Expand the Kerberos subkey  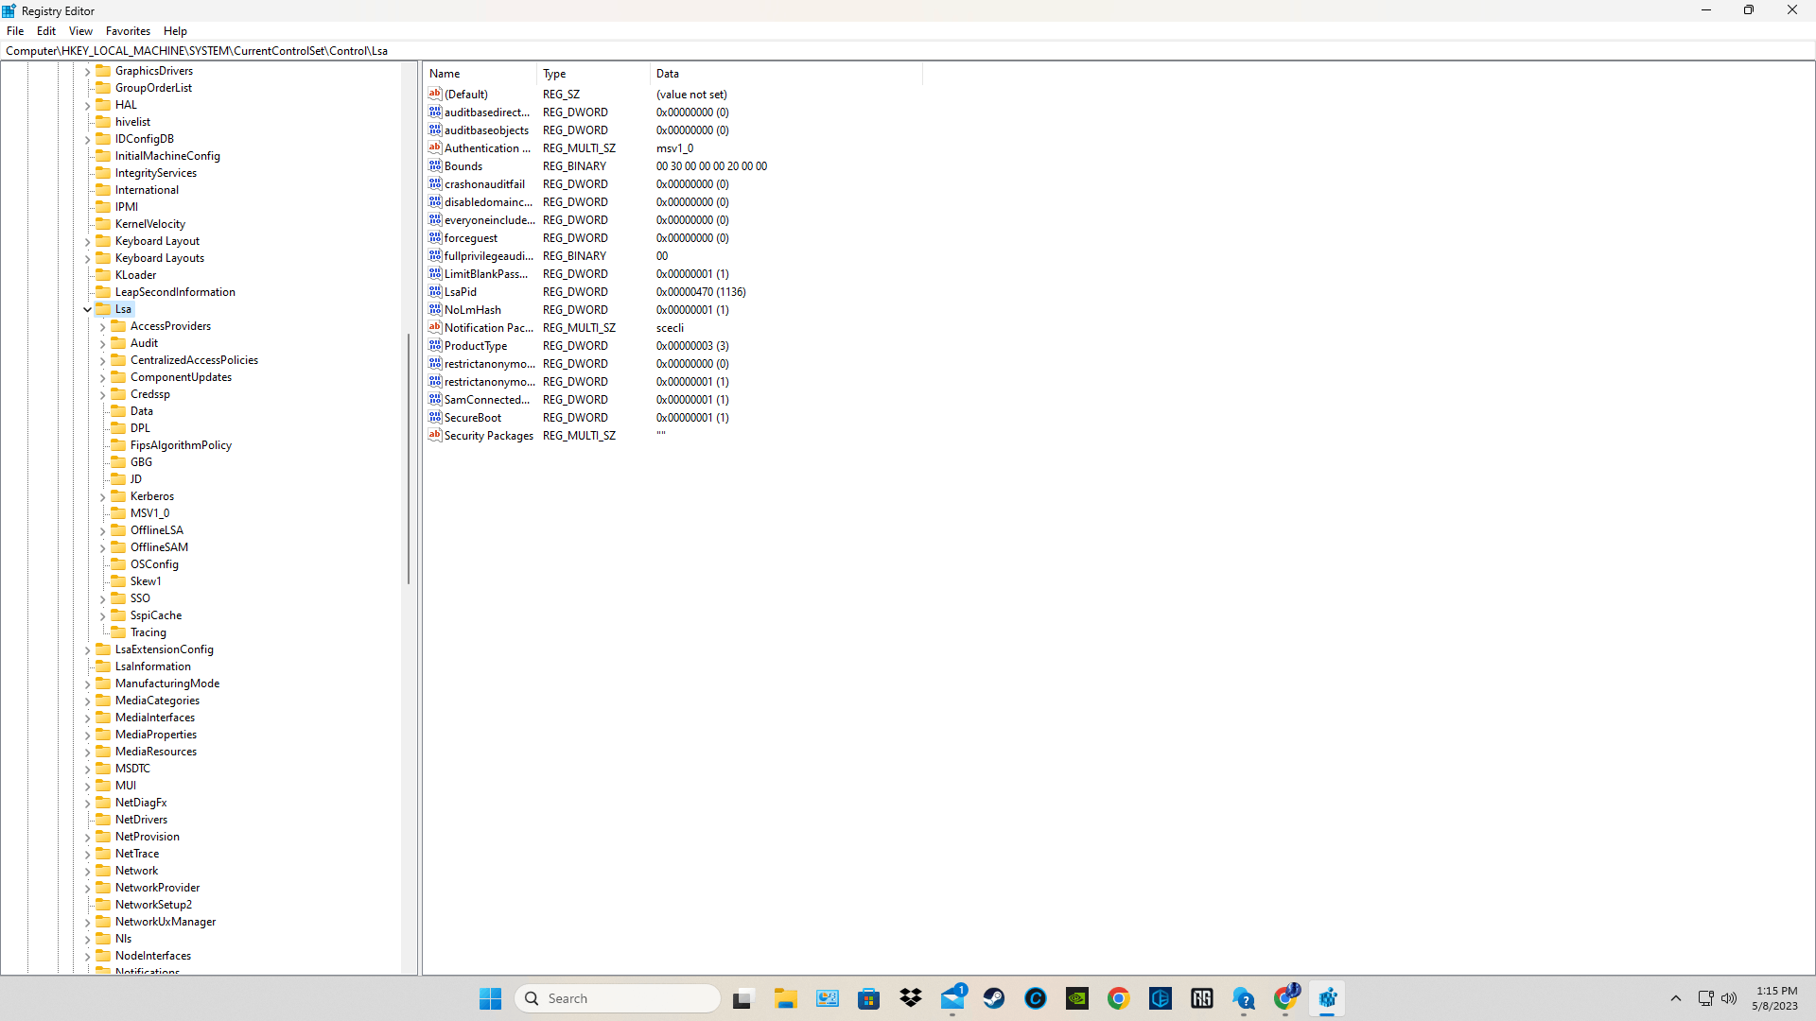click(x=103, y=497)
